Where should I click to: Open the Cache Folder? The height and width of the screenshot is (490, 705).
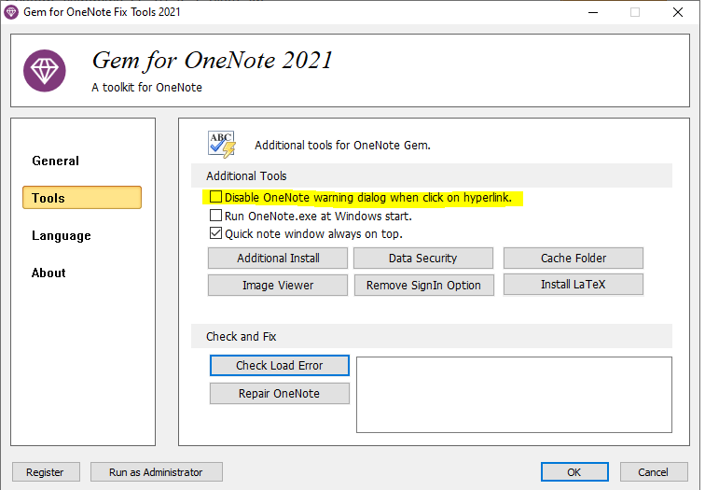click(x=574, y=259)
